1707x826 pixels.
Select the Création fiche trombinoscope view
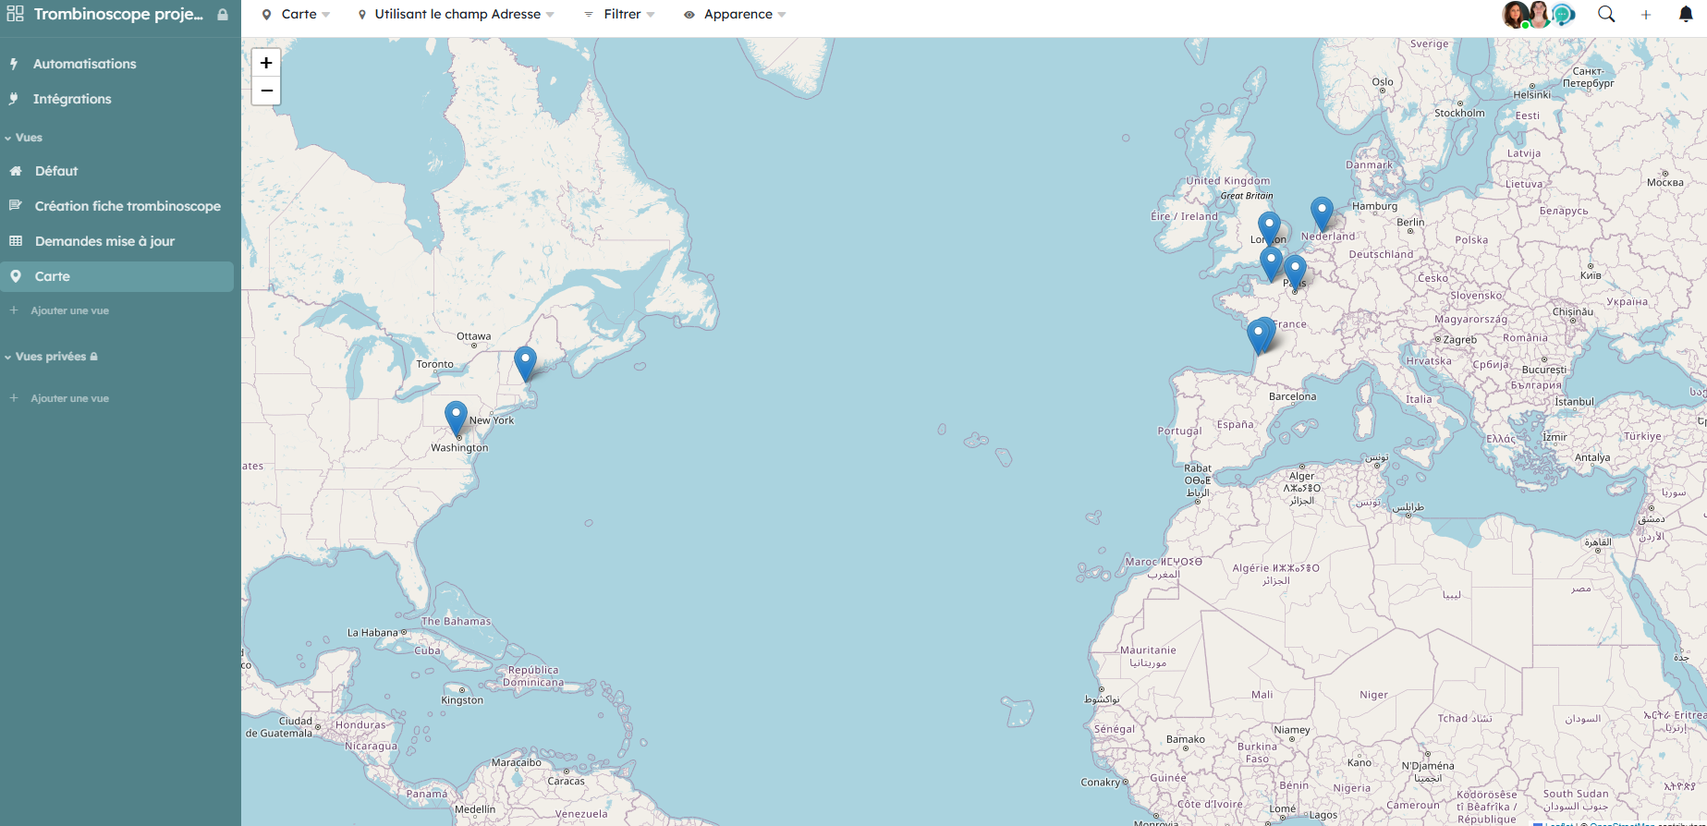tap(128, 206)
